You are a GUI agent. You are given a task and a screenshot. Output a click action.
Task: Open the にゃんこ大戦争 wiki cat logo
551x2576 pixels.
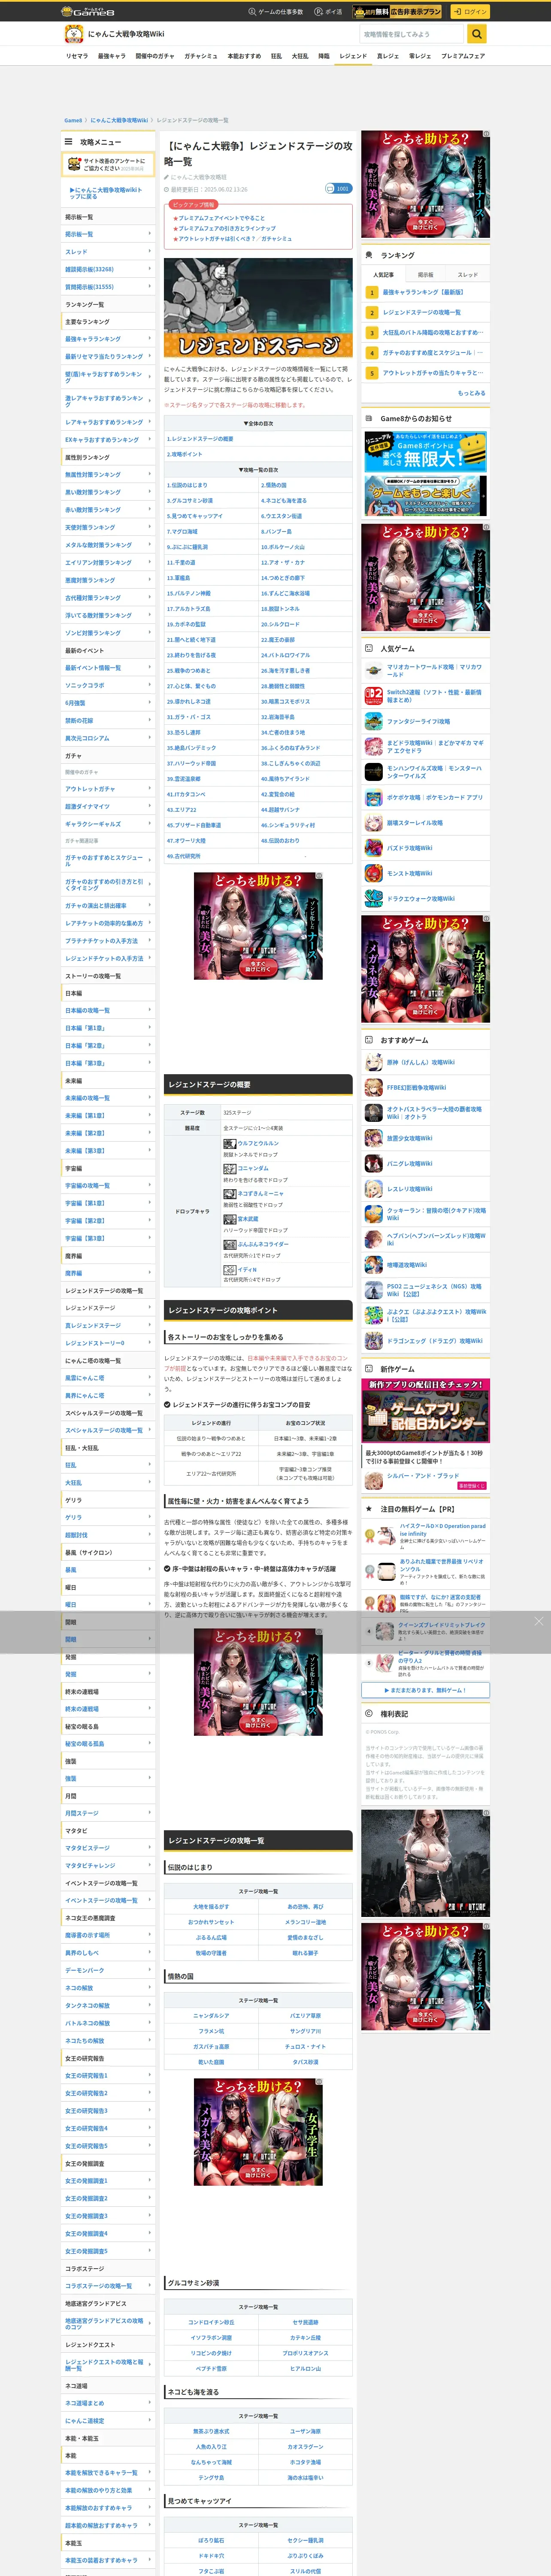[x=73, y=34]
